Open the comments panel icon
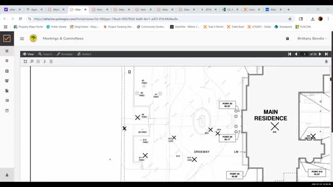Viewport: 333px width, 187px height. tap(32, 61)
